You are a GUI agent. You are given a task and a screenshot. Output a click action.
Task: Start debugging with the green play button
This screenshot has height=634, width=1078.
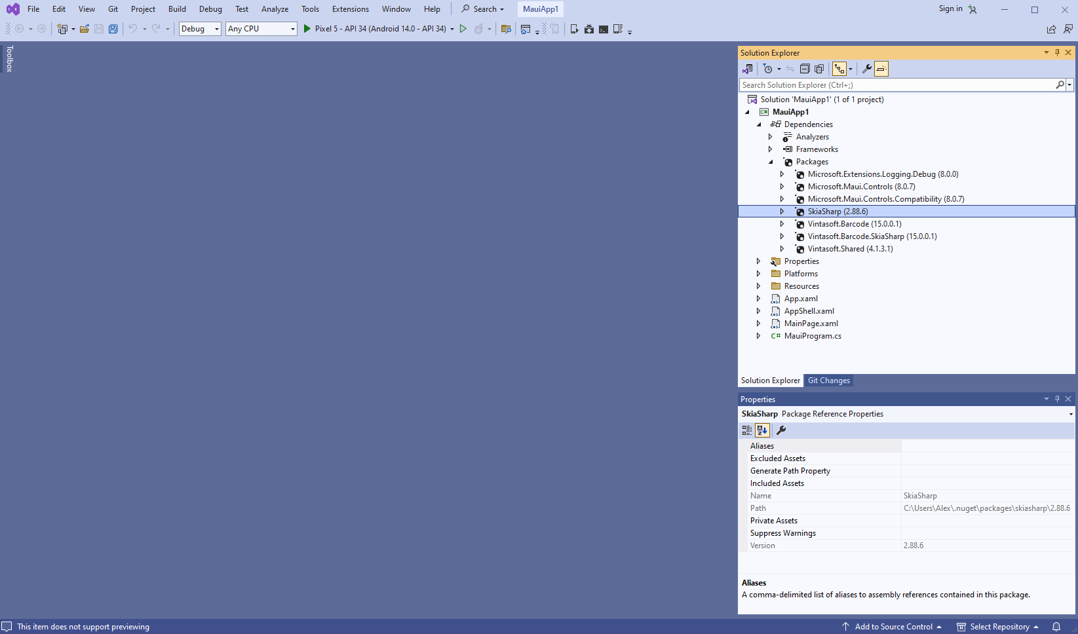coord(307,29)
